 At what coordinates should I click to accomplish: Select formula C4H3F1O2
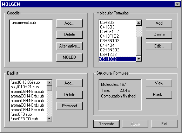point(117,36)
